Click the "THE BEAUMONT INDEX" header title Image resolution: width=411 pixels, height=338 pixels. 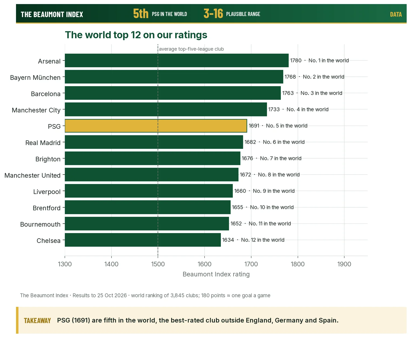pyautogui.click(x=52, y=14)
